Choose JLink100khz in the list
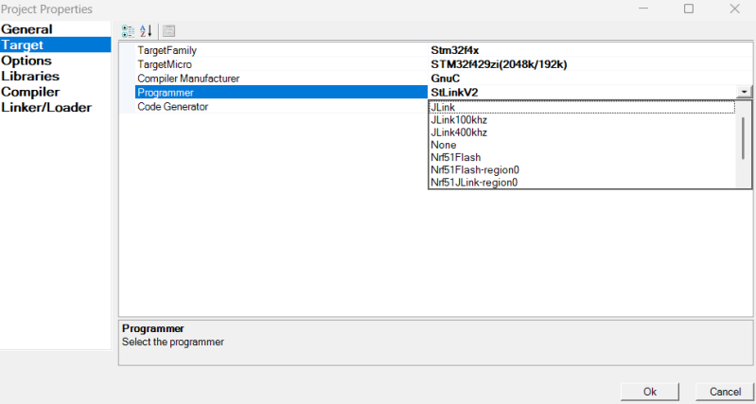This screenshot has width=756, height=404. [459, 120]
